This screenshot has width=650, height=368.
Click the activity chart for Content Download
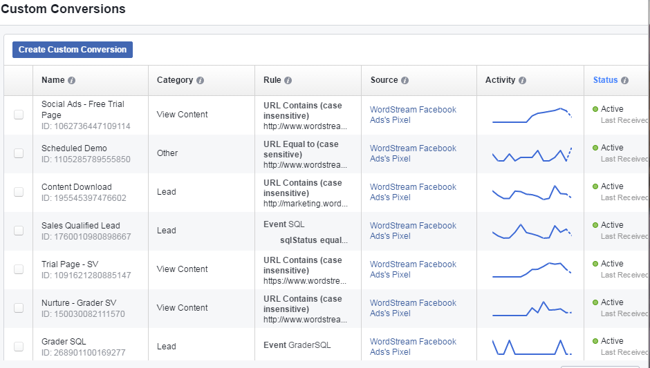pos(531,192)
